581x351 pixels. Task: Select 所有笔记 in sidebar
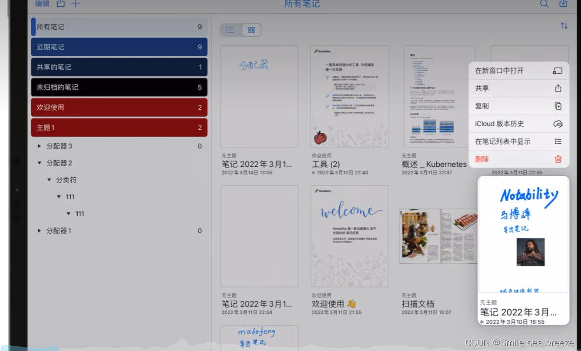[119, 27]
